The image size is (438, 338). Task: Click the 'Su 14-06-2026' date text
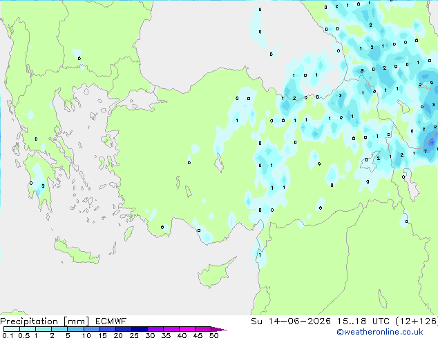(x=291, y=321)
